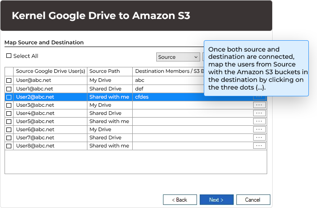The image size is (317, 208).
Task: Proceed with the Next button
Action: point(216,200)
